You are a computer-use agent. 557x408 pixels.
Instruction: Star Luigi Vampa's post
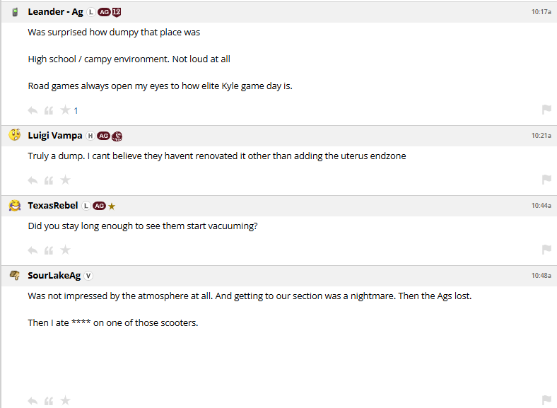pos(65,180)
